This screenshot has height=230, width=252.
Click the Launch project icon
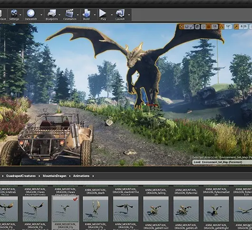click(120, 15)
